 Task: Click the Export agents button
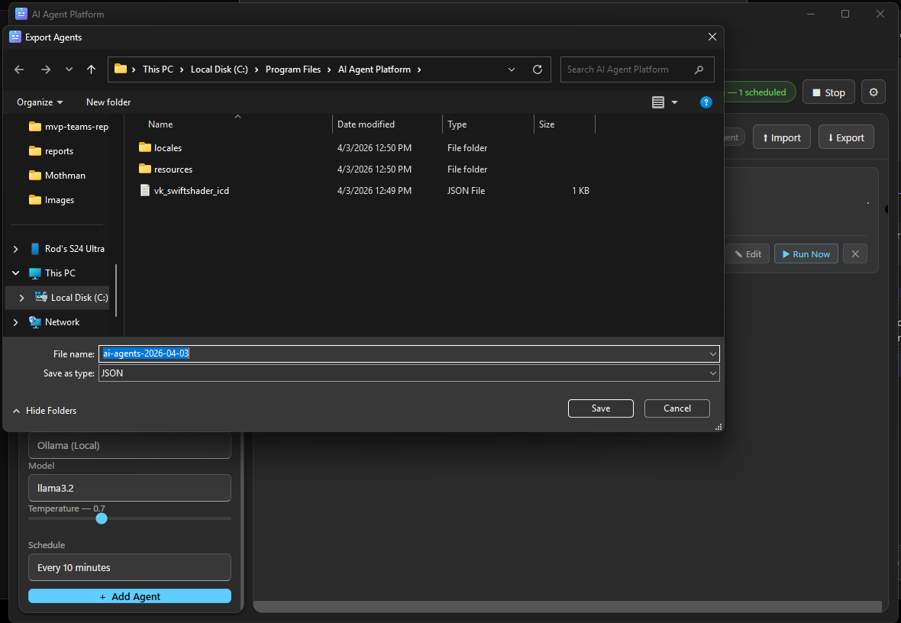[x=845, y=137]
